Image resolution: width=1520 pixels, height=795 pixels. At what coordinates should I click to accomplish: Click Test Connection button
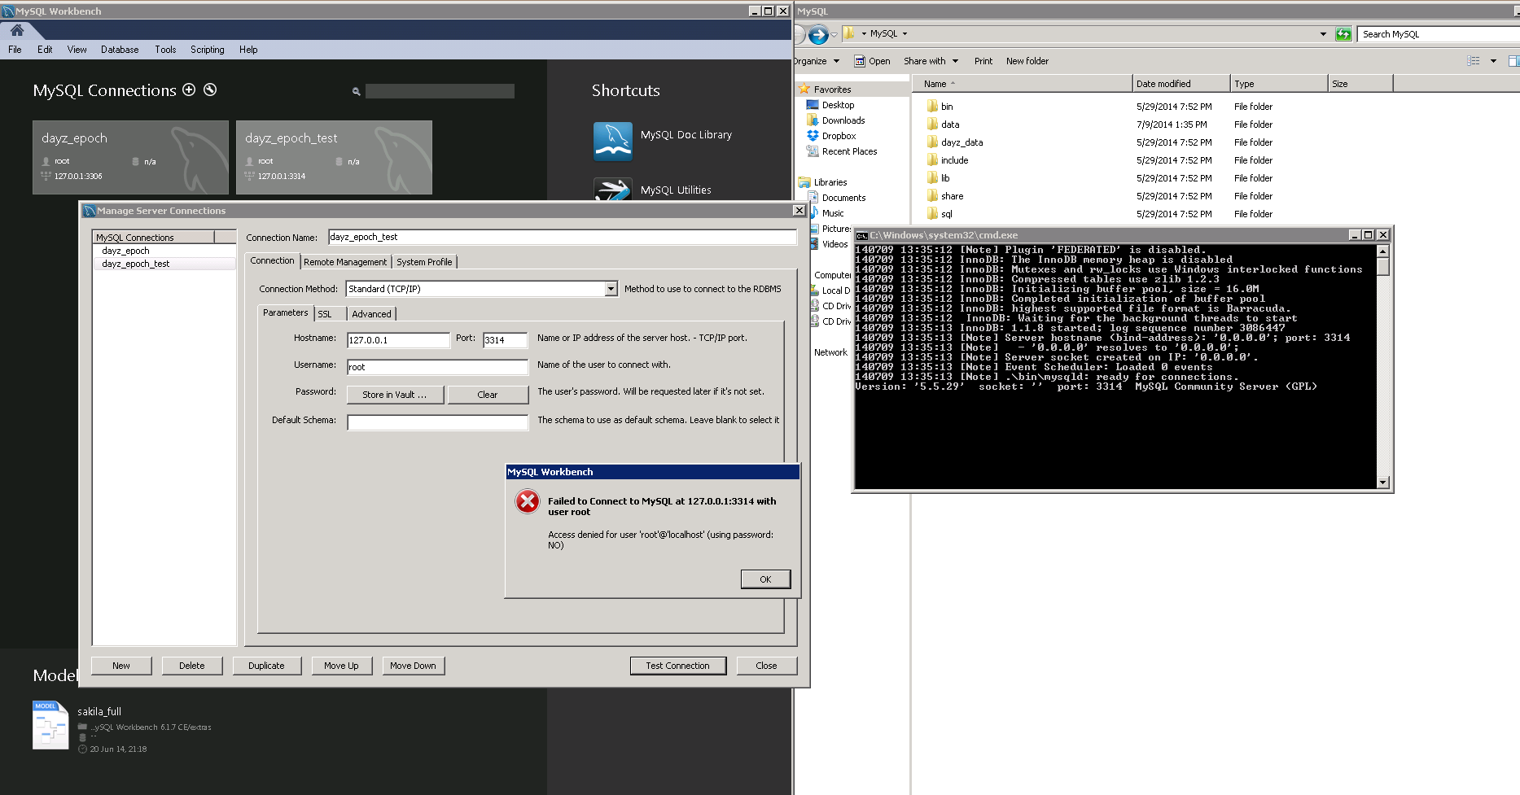[677, 666]
